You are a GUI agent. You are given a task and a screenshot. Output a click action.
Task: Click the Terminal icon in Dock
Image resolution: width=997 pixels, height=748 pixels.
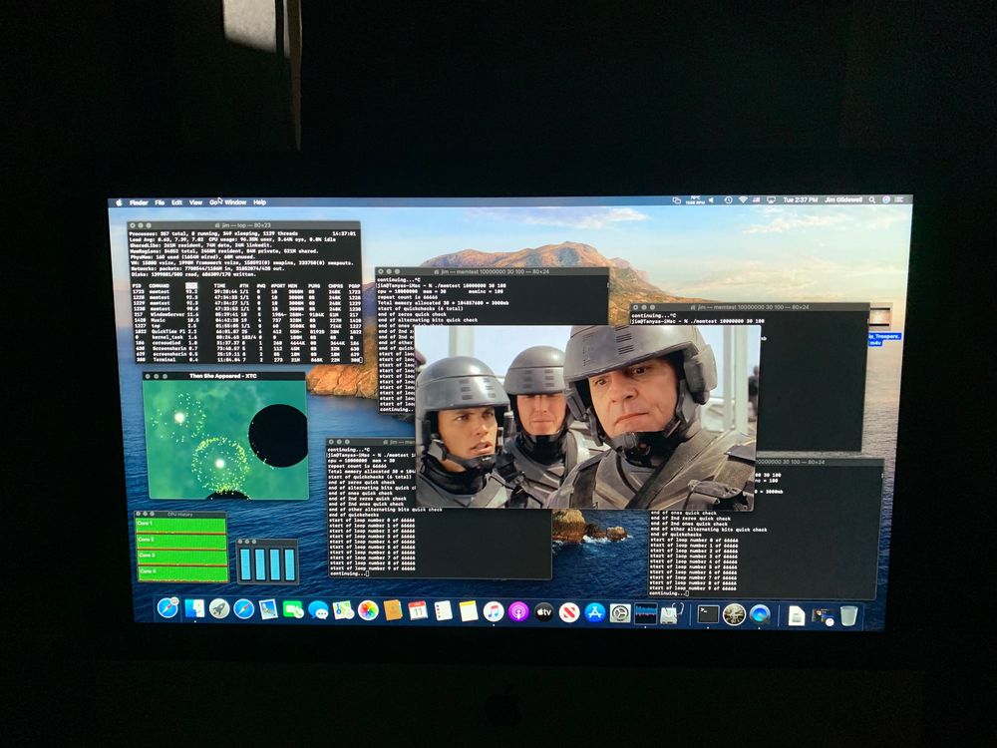[x=708, y=614]
